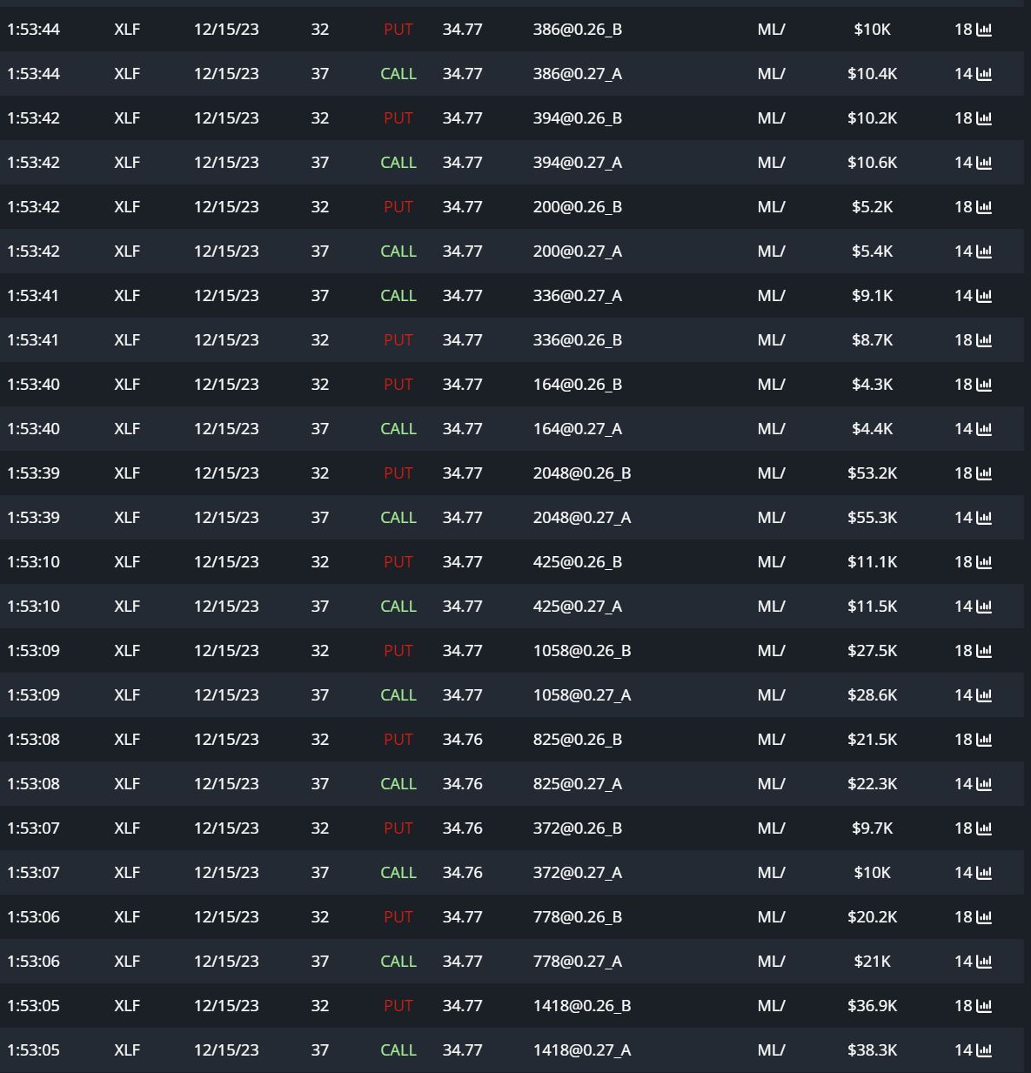Click the 372@0.26_B order detail

578,828
